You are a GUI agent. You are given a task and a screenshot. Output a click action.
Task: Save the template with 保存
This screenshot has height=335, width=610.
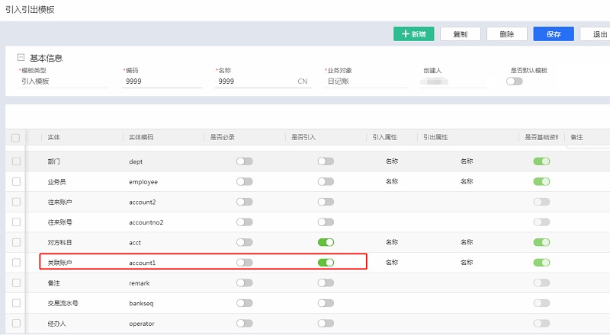click(553, 34)
